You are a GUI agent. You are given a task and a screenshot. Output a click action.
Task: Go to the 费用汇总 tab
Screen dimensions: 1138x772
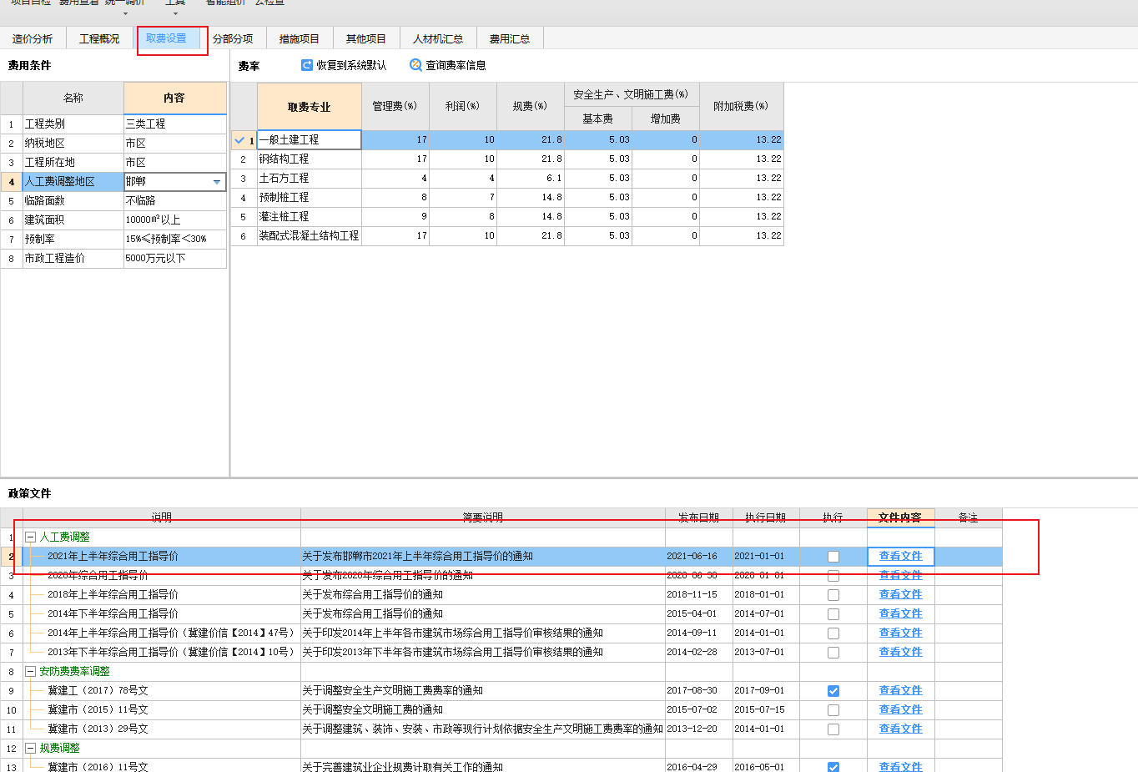(x=510, y=38)
